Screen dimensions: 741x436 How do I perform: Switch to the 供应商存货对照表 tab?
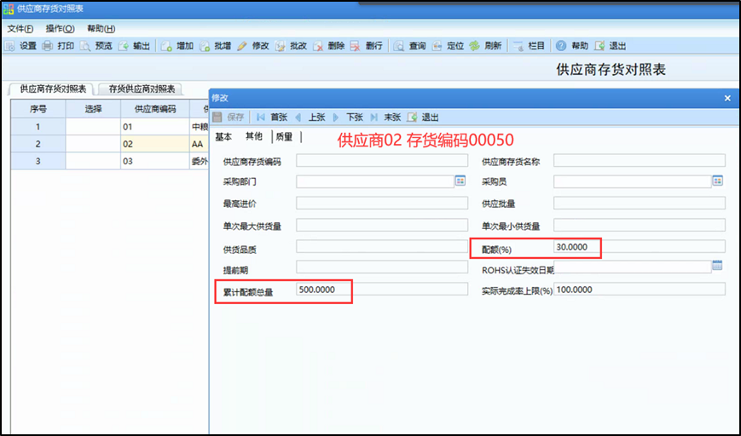tap(53, 89)
